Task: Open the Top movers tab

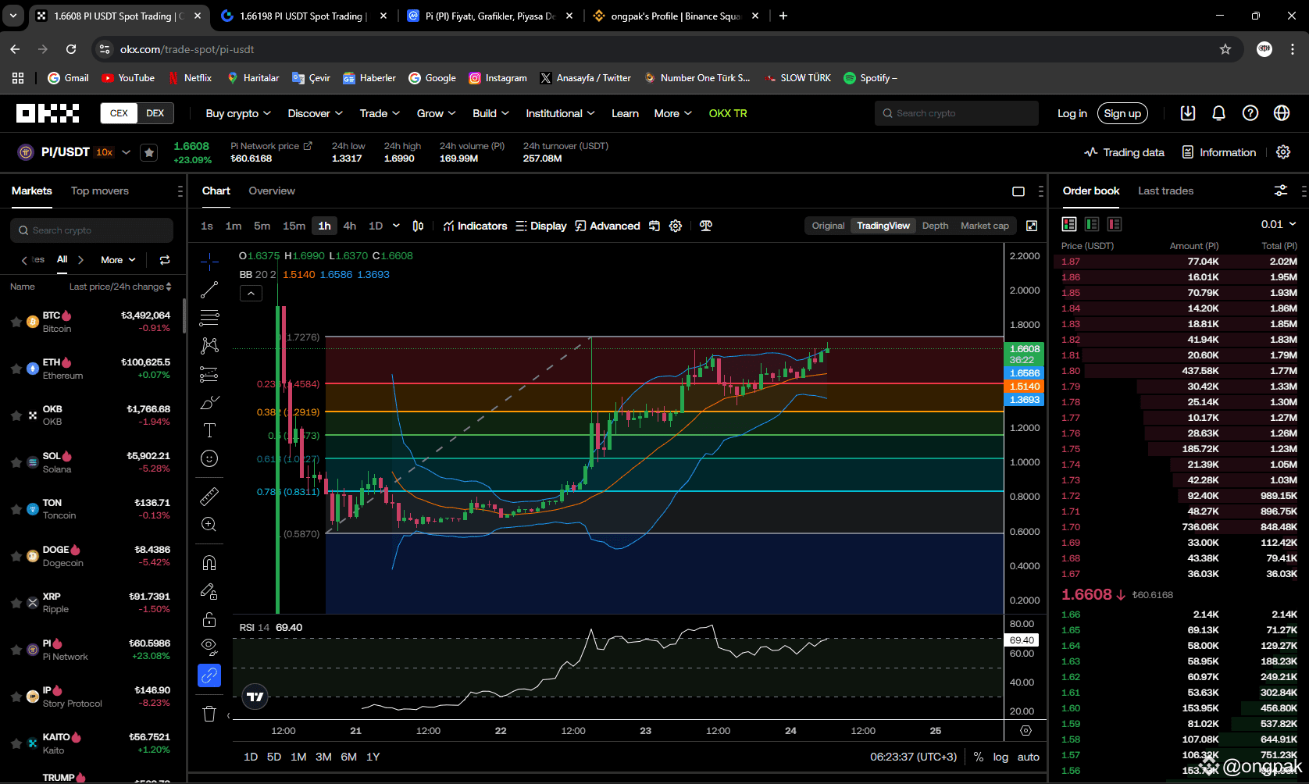Action: pos(100,191)
